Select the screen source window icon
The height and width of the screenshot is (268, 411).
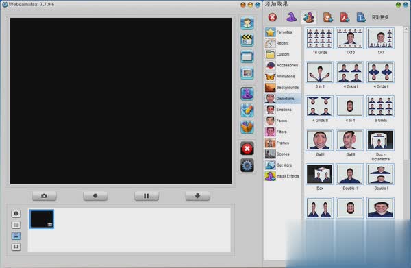tap(247, 57)
